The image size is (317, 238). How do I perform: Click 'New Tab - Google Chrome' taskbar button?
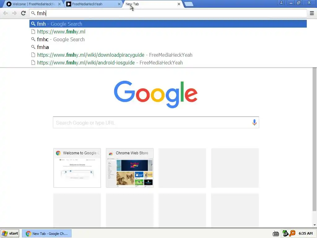[x=47, y=234]
